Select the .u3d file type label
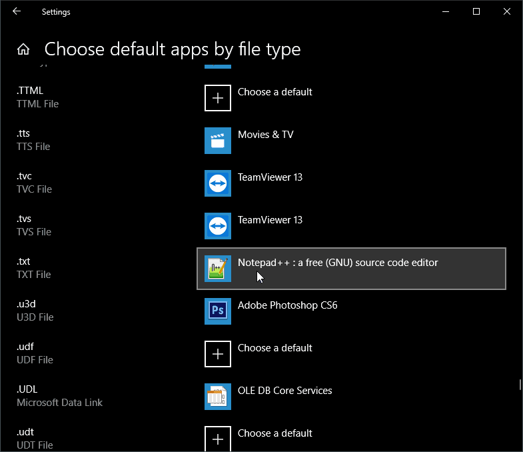 [26, 304]
